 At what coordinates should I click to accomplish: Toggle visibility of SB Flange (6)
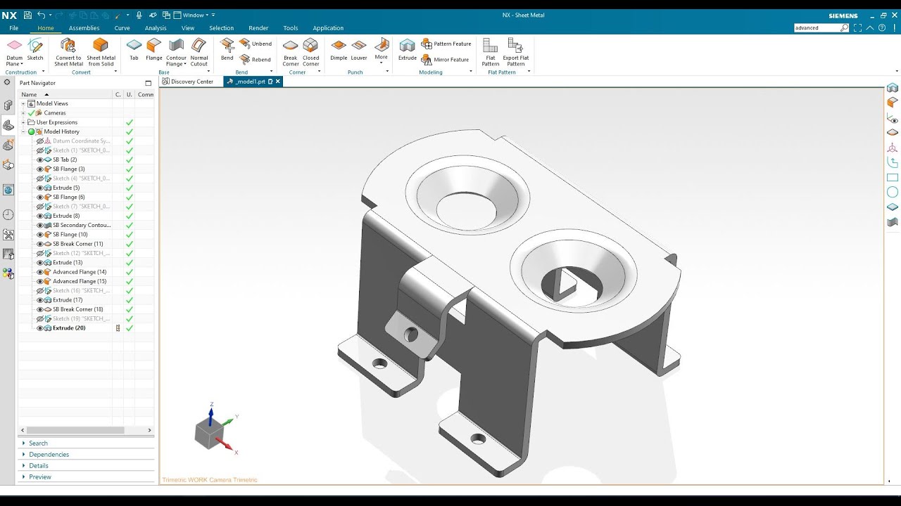pos(40,197)
